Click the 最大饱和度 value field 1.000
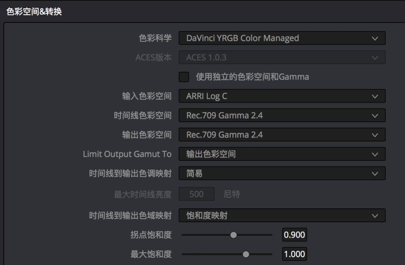The width and height of the screenshot is (405, 265). (294, 254)
